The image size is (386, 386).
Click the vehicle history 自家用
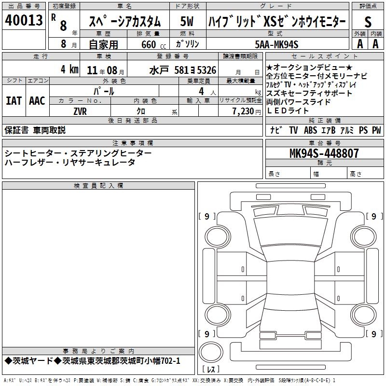[x=103, y=44]
